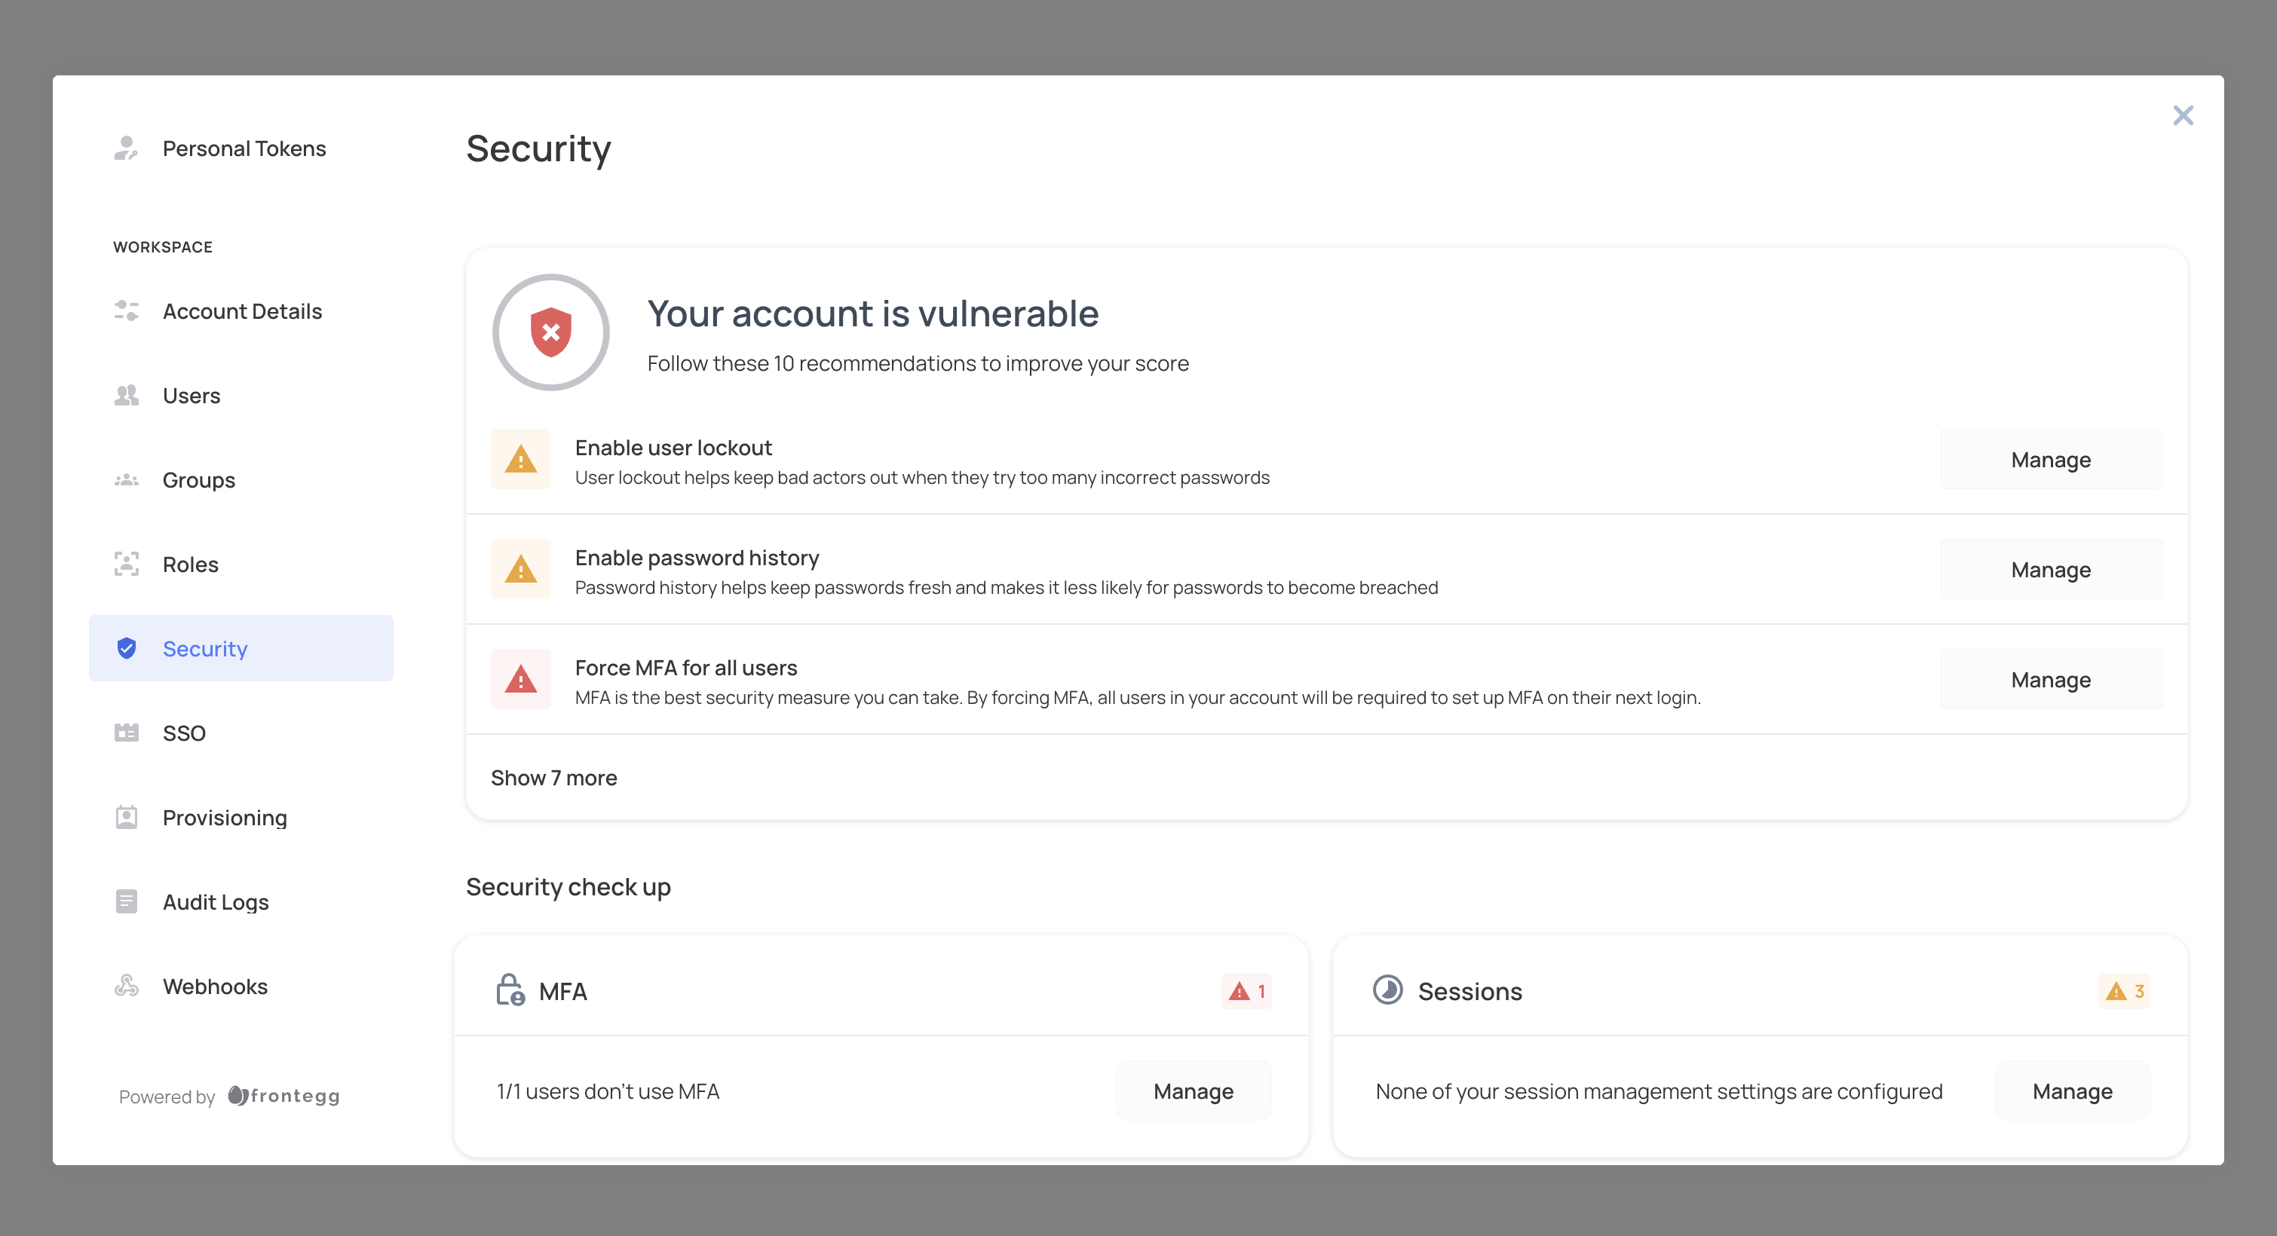Click the Roles badge icon
The image size is (2277, 1236).
(125, 564)
